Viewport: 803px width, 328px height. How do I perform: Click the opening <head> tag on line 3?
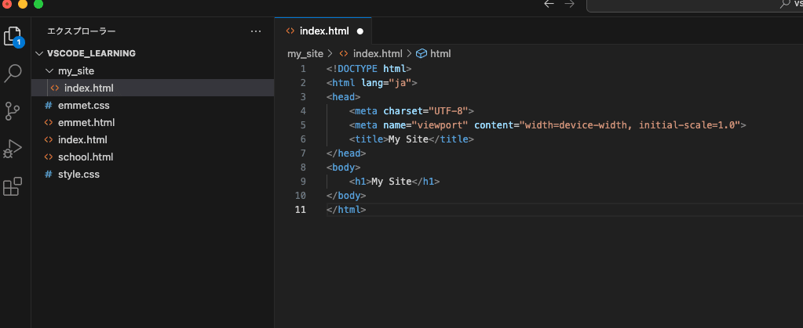pyautogui.click(x=343, y=96)
